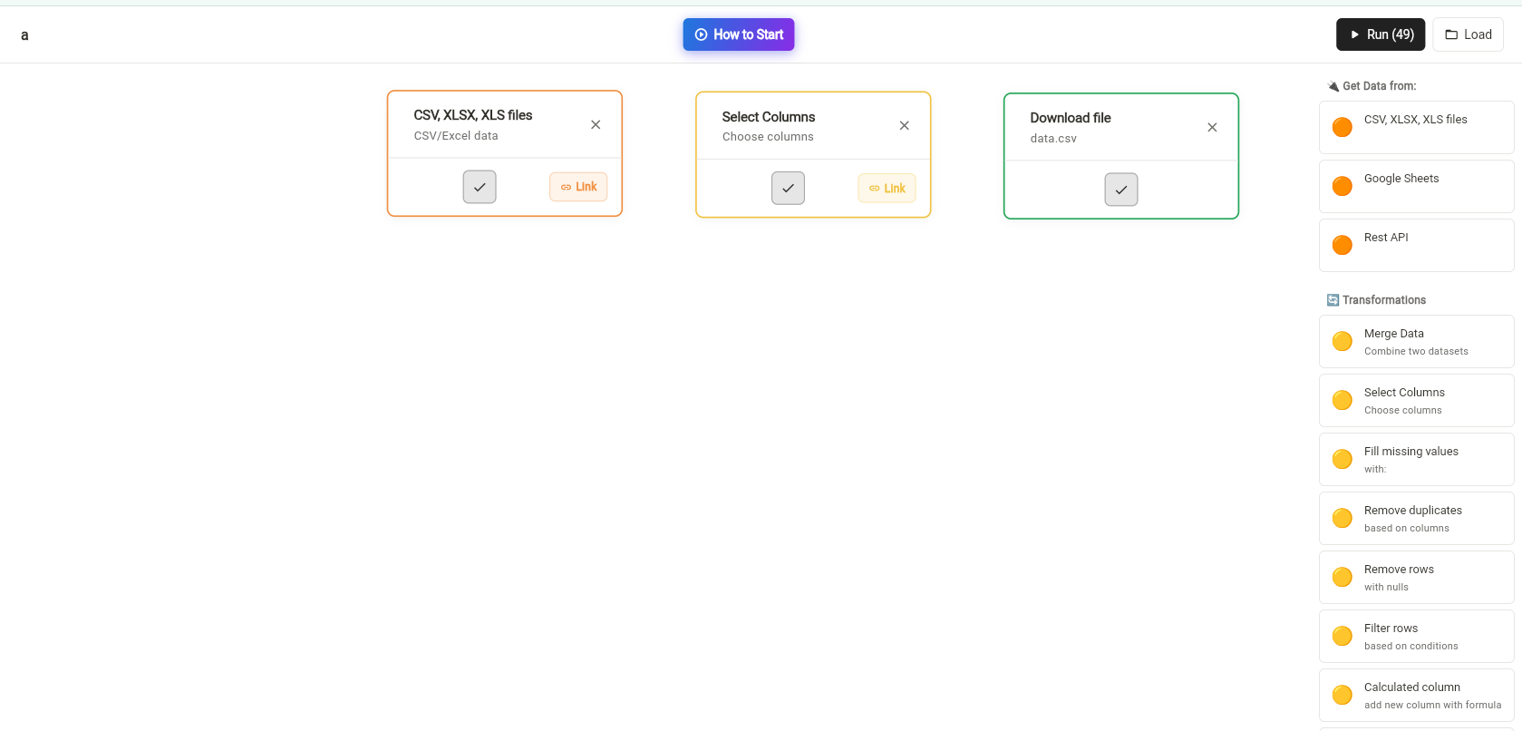Viewport: 1522px width, 731px height.
Task: Select yellow icon for Merge Data
Action: pos(1343,341)
